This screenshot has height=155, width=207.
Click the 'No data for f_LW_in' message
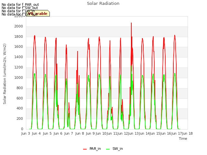pyautogui.click(x=18, y=11)
